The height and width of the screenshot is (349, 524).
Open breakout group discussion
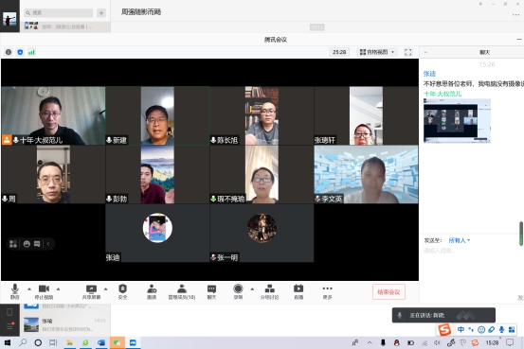(x=269, y=291)
